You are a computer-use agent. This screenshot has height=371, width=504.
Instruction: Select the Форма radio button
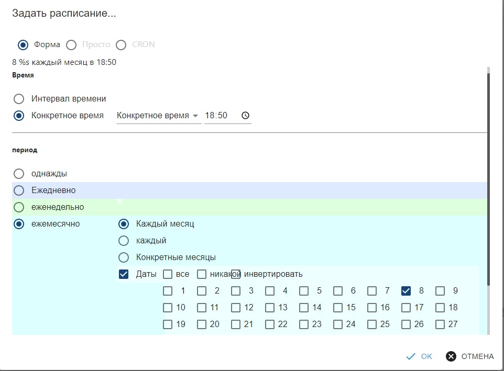23,44
